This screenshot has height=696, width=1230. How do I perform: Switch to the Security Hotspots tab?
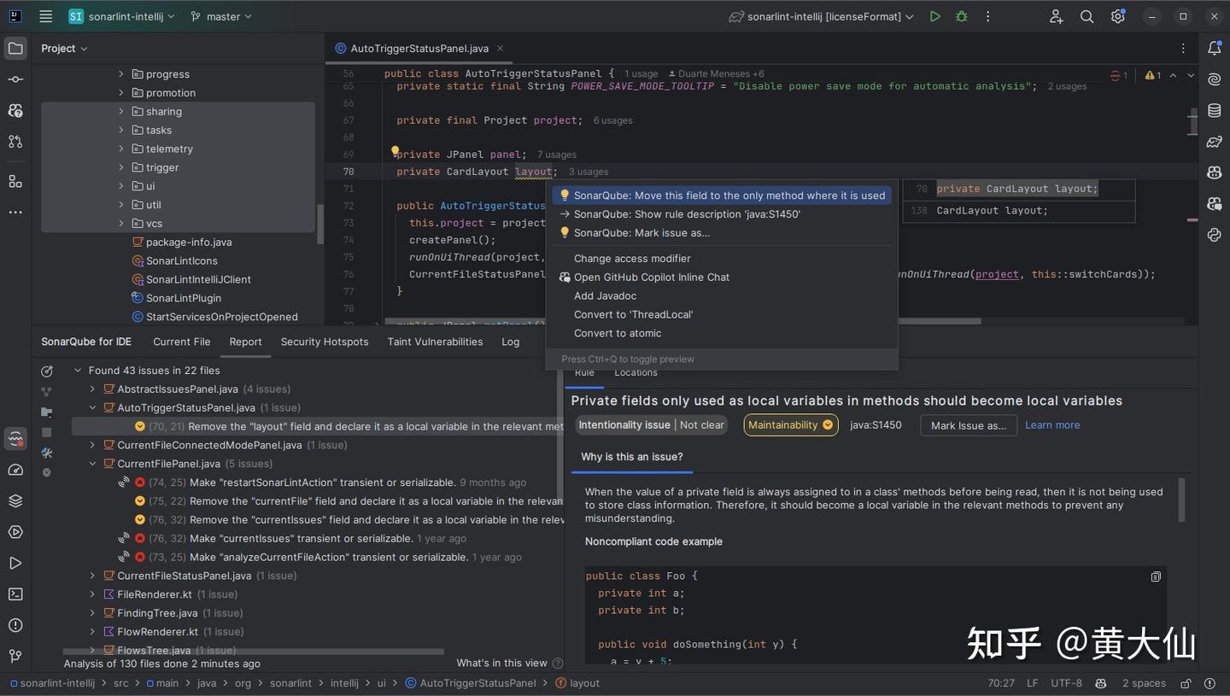[324, 342]
